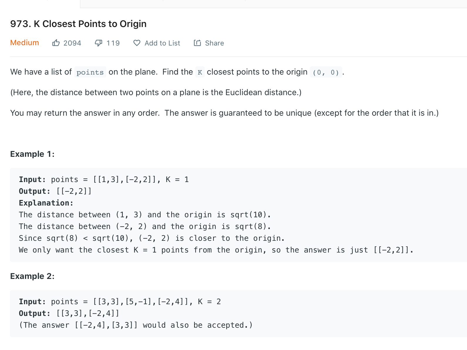Click the Example 2 heading
Screen dimensions: 467x350
click(32, 276)
